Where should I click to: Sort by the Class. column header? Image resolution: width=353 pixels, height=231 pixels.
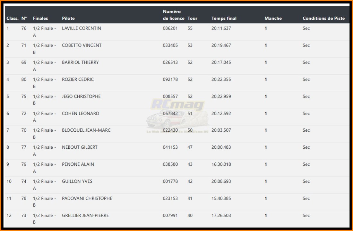pyautogui.click(x=12, y=18)
